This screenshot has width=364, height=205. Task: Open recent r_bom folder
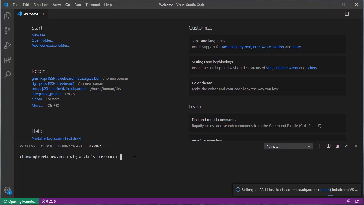[x=37, y=99]
